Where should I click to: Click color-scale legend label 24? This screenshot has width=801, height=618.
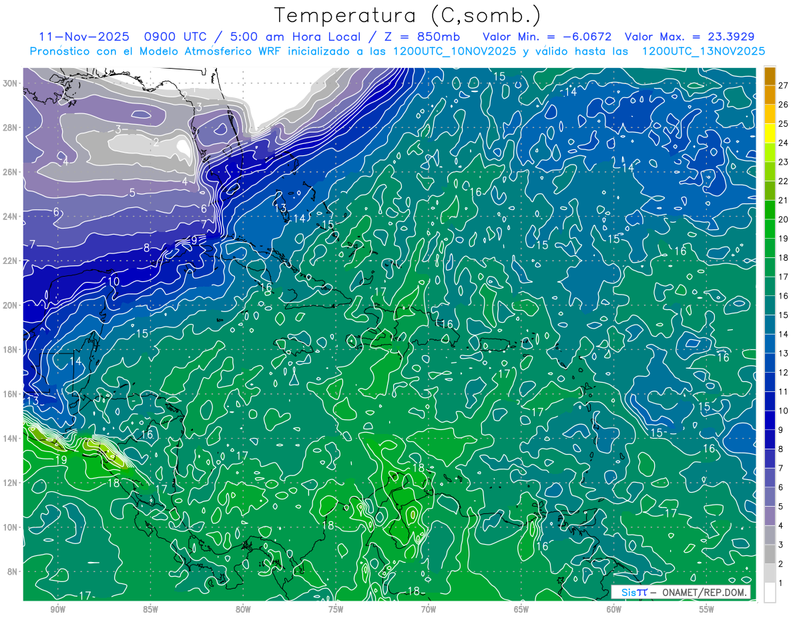click(x=783, y=143)
